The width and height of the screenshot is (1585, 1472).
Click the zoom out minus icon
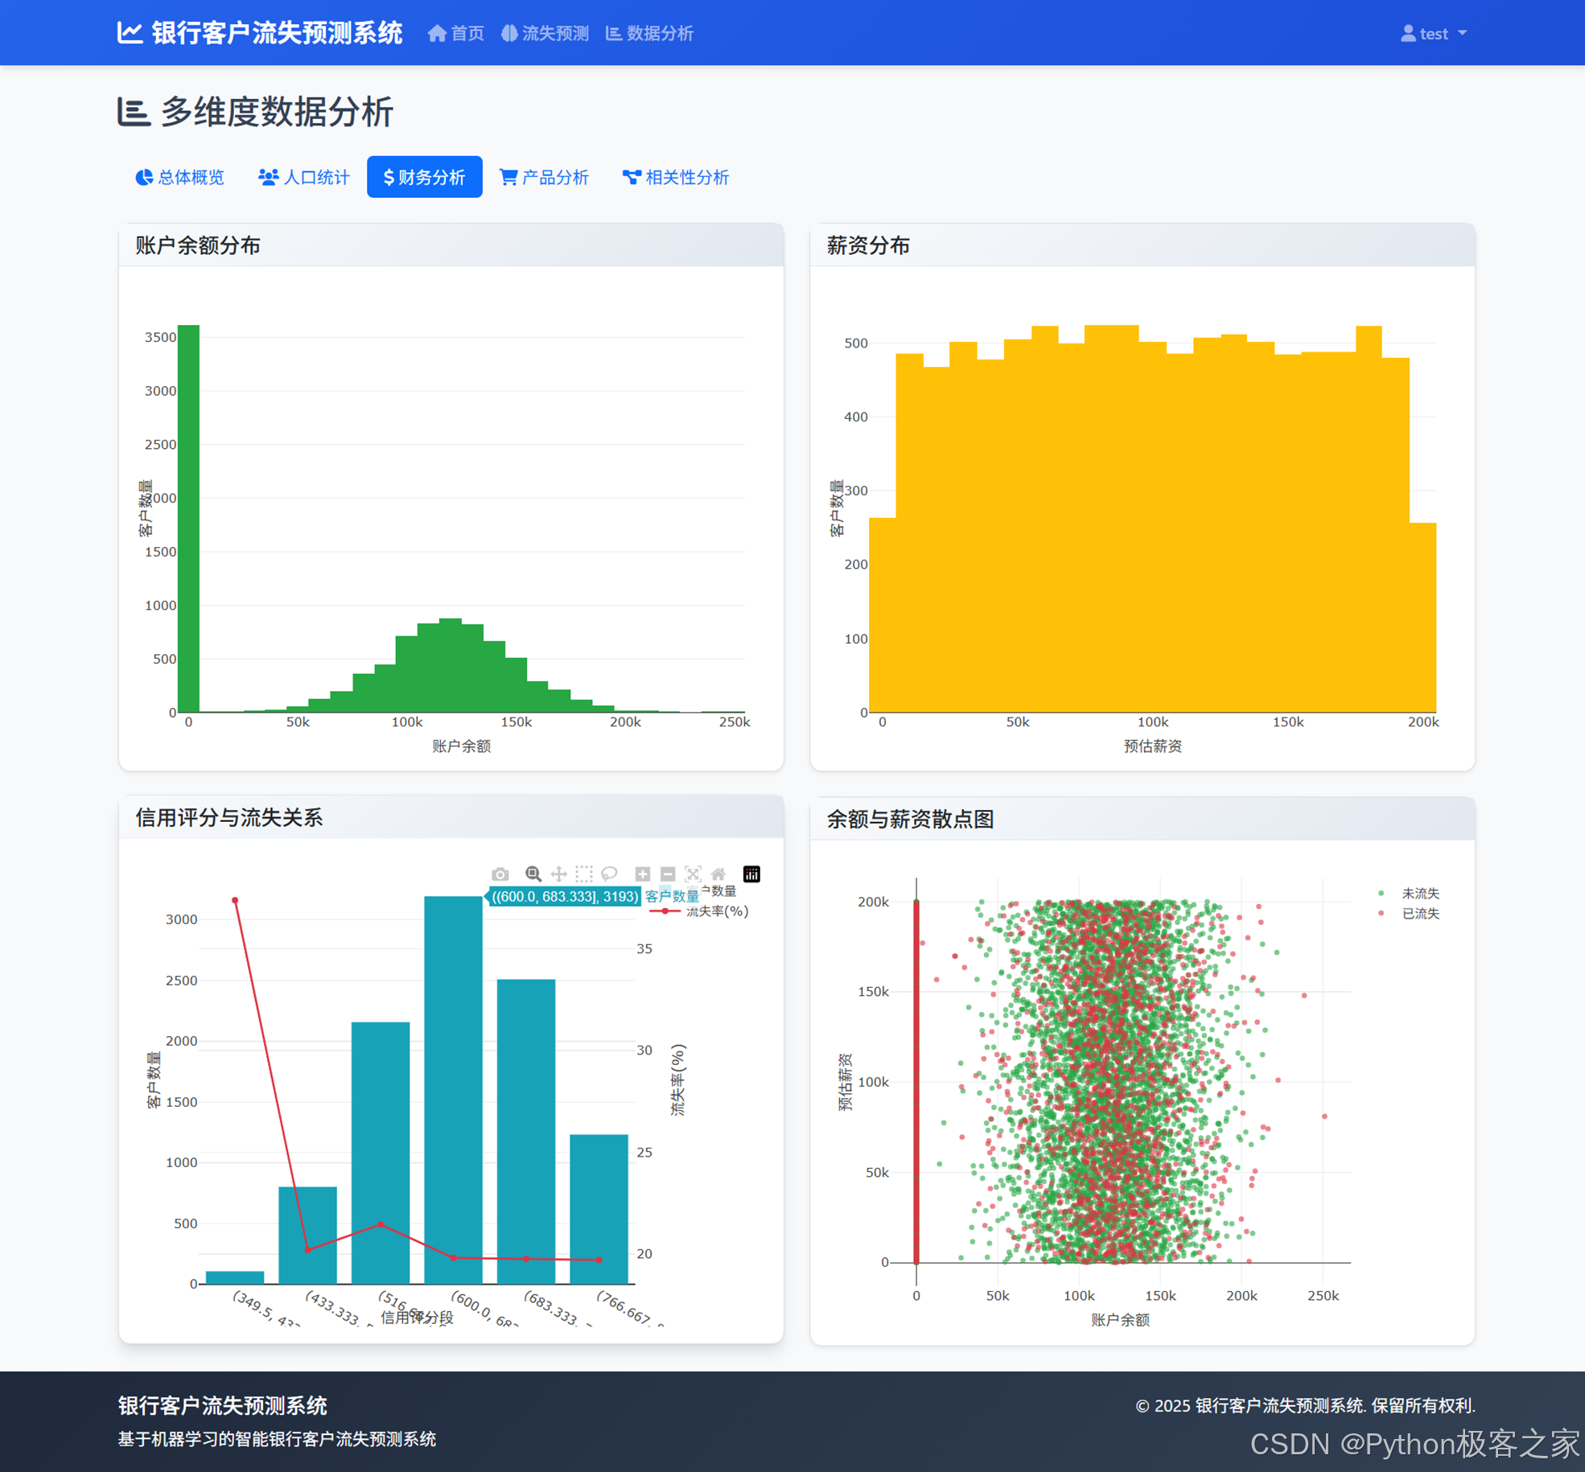click(668, 874)
